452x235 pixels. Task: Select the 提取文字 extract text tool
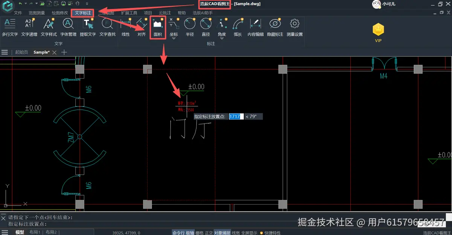(88, 27)
